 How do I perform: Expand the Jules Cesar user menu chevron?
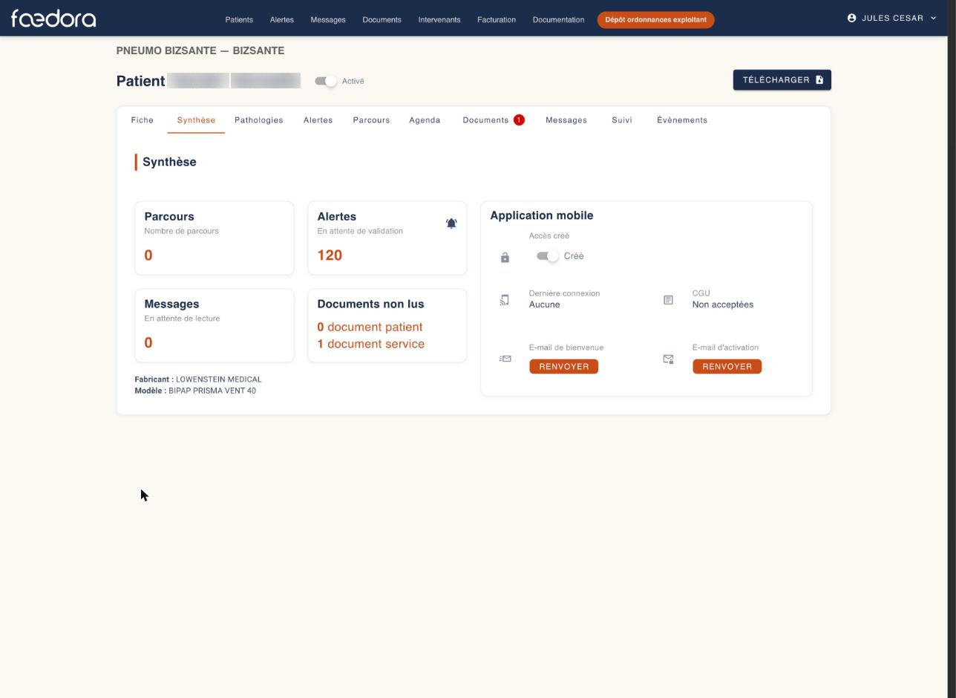point(933,18)
